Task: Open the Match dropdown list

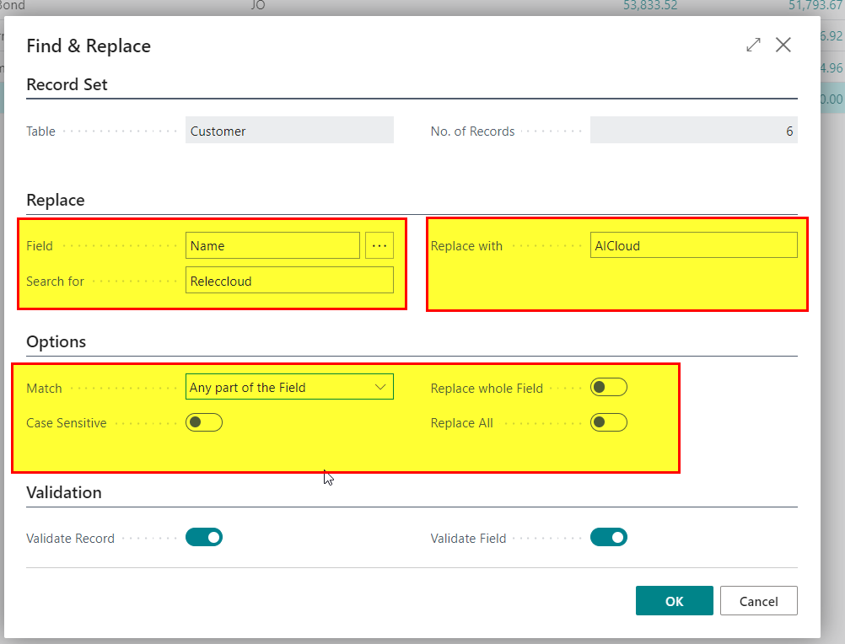Action: pos(289,387)
